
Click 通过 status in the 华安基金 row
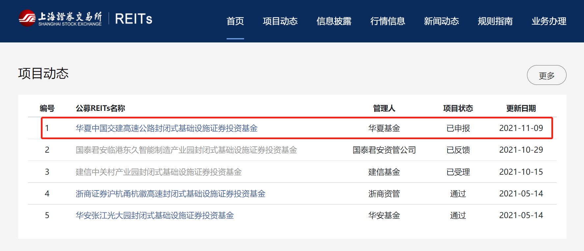(x=458, y=215)
